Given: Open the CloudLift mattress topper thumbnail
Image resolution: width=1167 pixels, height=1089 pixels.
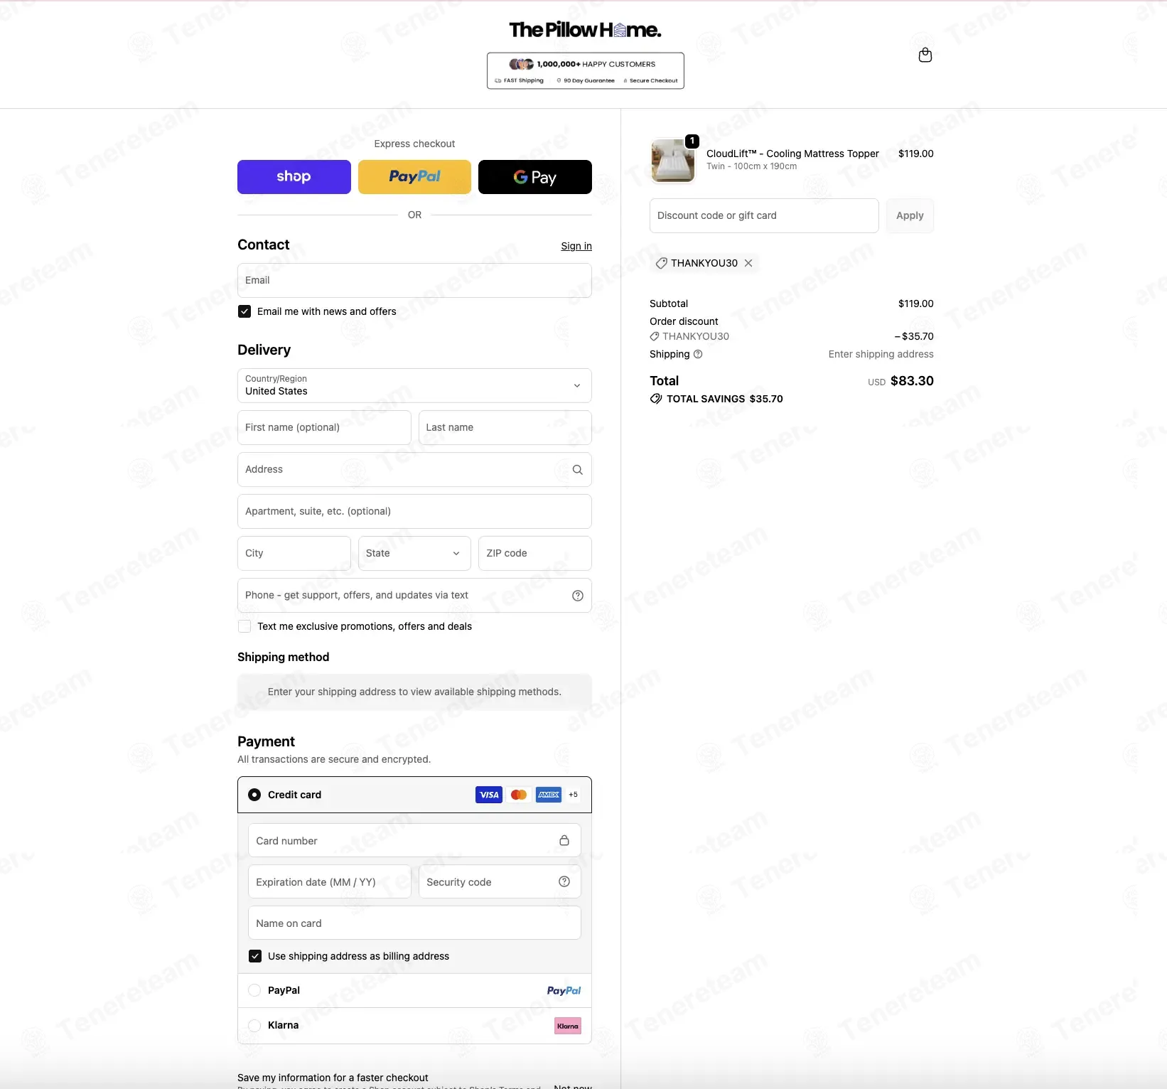Looking at the screenshot, I should (x=672, y=161).
